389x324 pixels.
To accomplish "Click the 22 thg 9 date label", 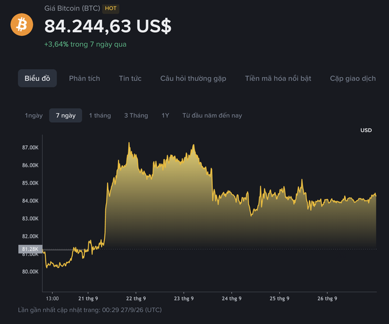I will (136, 298).
